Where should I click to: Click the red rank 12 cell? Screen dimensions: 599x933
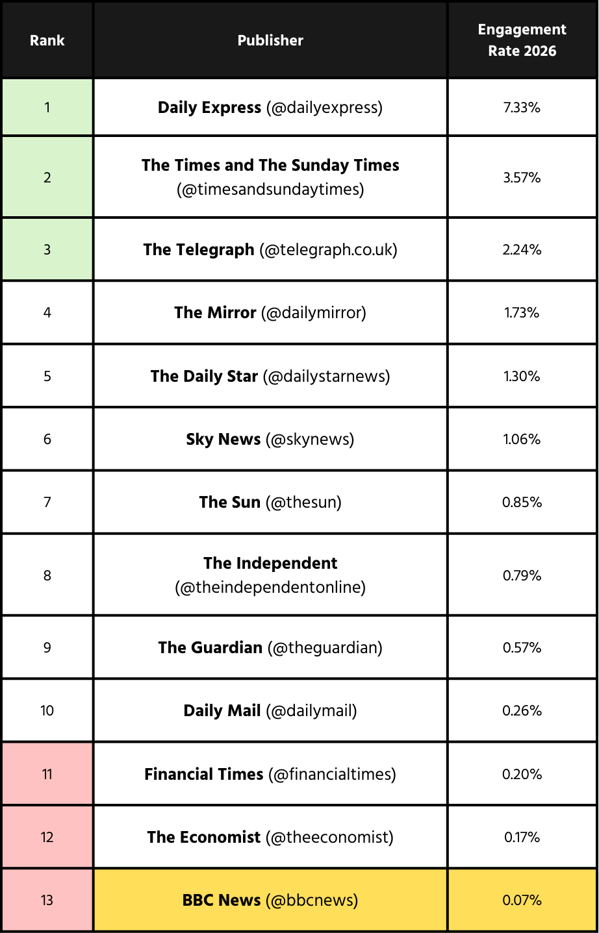coord(47,838)
